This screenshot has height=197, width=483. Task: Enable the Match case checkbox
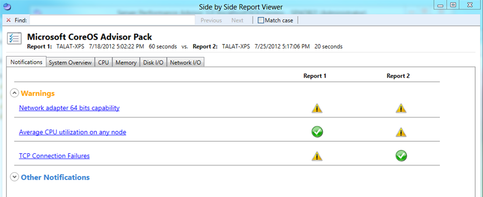(261, 20)
